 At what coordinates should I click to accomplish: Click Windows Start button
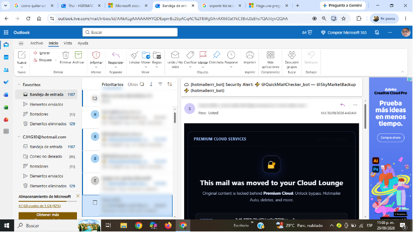coord(7,226)
